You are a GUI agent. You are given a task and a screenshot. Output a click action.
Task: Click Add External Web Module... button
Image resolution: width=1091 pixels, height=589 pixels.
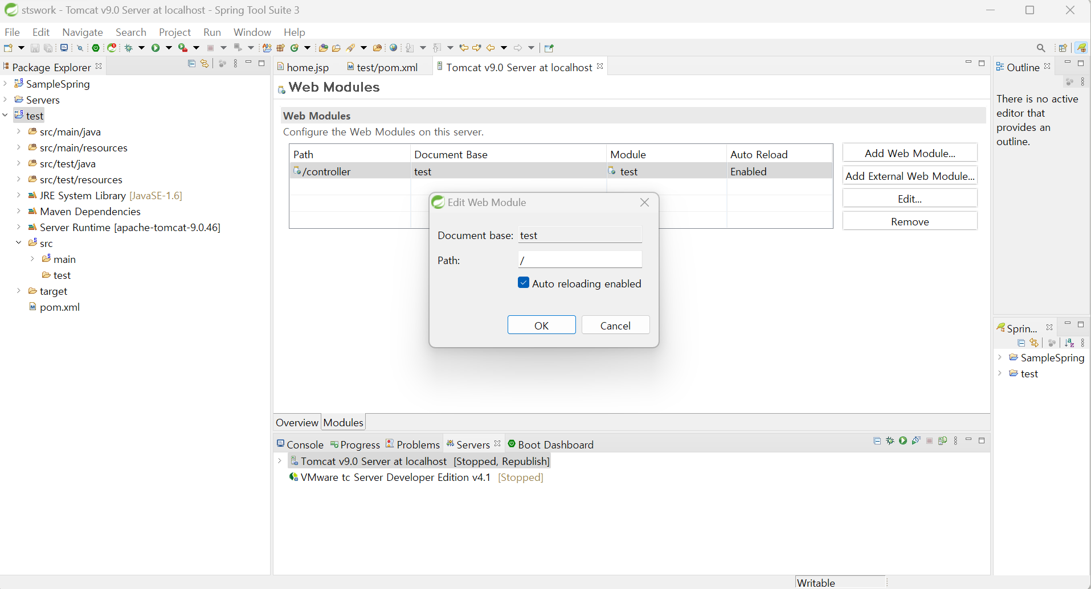coord(910,176)
